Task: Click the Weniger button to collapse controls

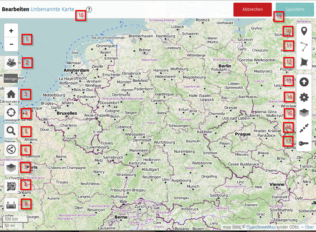Action: point(11,78)
